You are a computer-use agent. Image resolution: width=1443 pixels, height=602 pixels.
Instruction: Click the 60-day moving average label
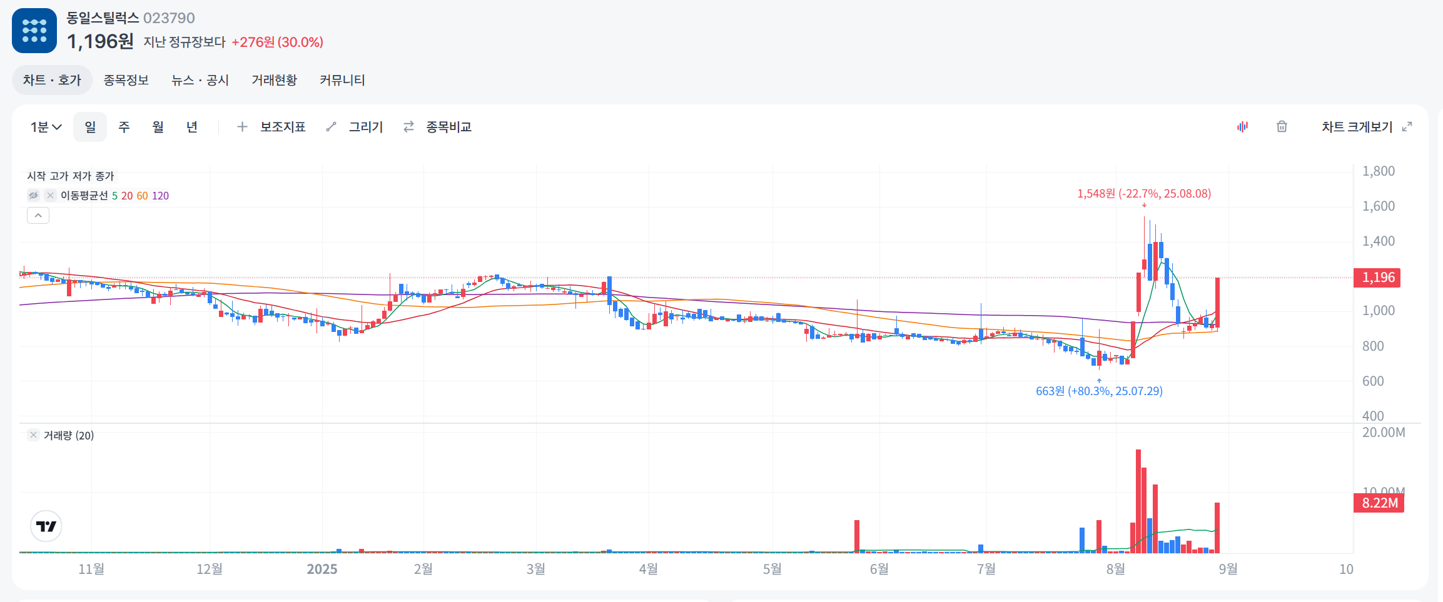click(143, 196)
